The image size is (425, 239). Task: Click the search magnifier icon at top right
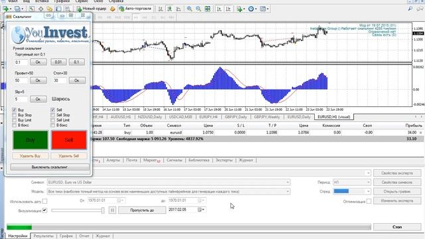tap(410, 9)
